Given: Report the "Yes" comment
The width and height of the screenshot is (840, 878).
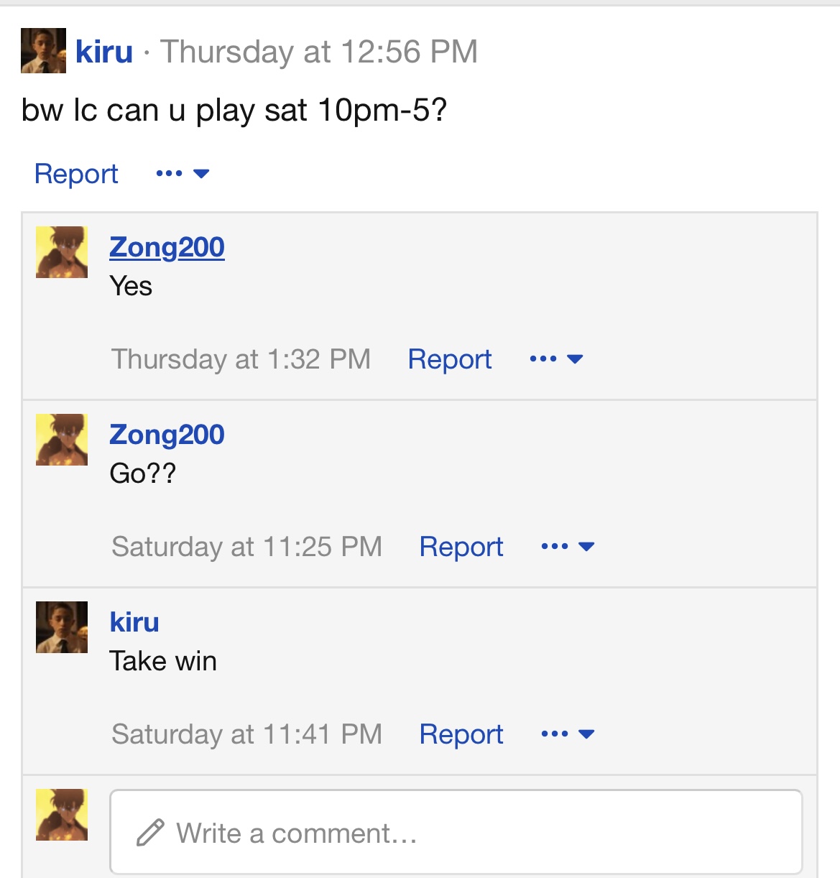Looking at the screenshot, I should tap(450, 359).
